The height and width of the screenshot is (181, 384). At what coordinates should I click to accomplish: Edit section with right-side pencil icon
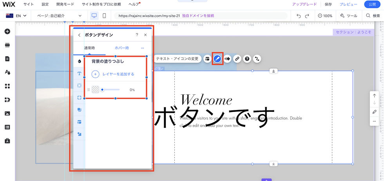tap(375, 112)
